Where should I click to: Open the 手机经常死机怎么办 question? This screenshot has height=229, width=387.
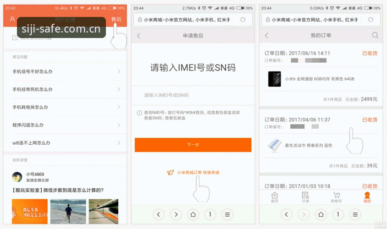65,89
